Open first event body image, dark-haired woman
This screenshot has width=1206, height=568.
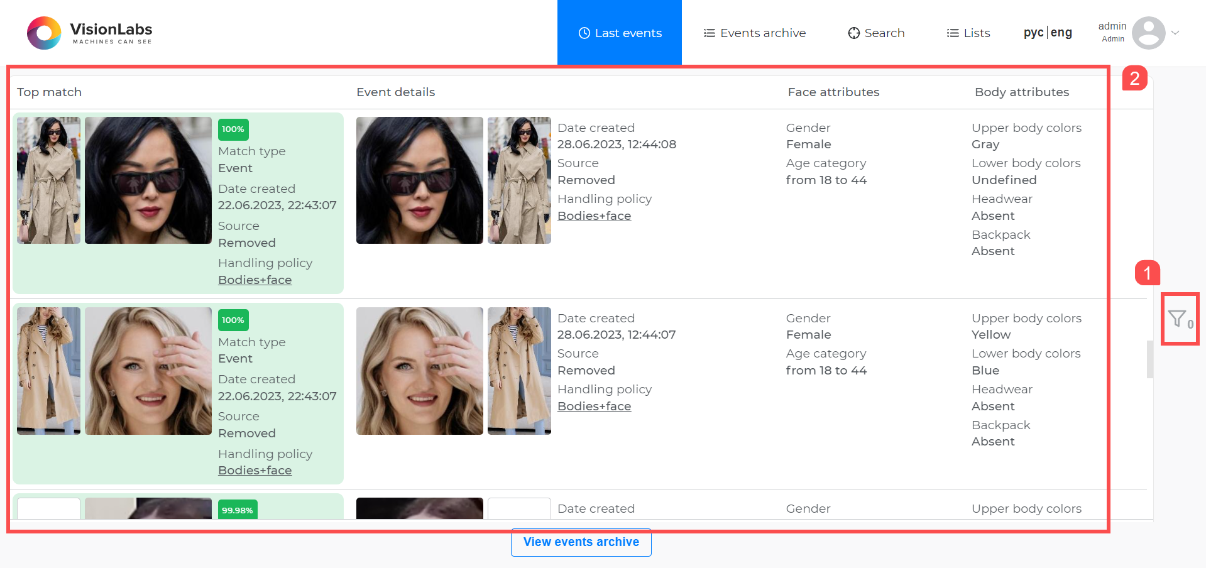pyautogui.click(x=519, y=180)
